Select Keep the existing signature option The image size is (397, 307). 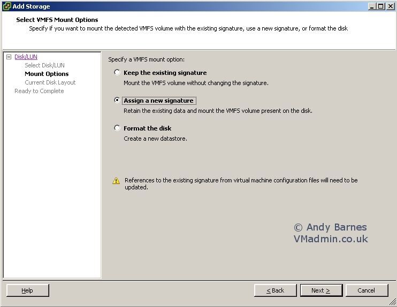point(117,73)
